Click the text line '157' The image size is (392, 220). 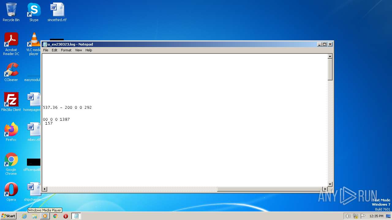49,123
